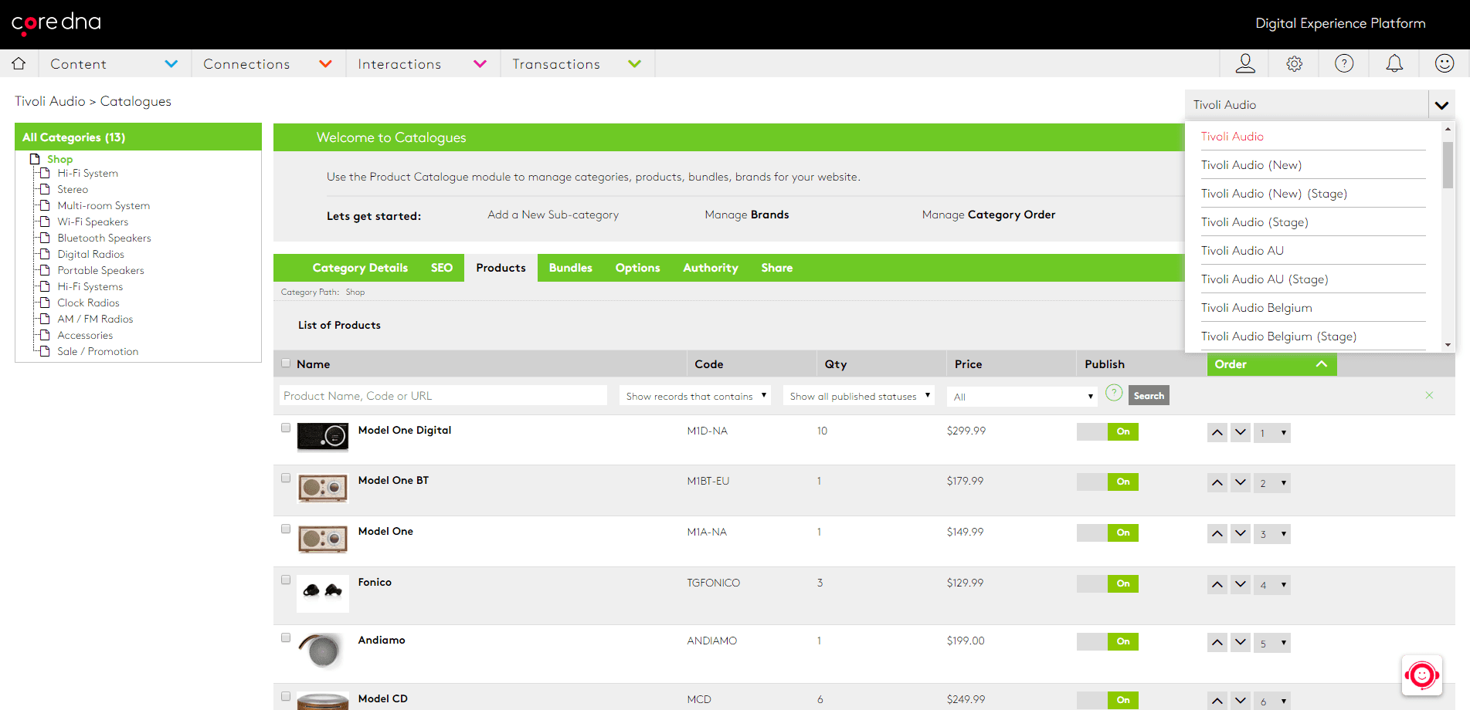This screenshot has width=1470, height=710.
Task: Open the Transactions menu
Action: coord(556,63)
